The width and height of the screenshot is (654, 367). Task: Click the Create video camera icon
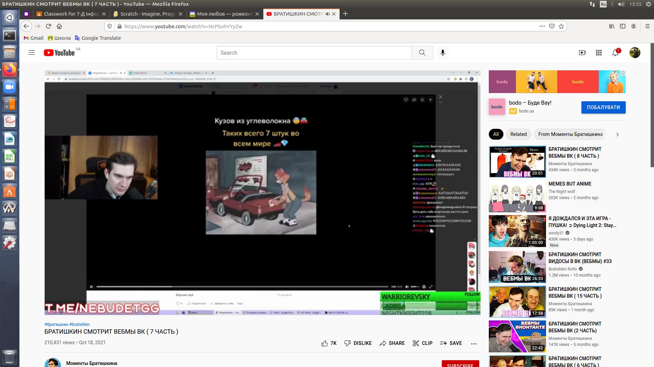582,53
